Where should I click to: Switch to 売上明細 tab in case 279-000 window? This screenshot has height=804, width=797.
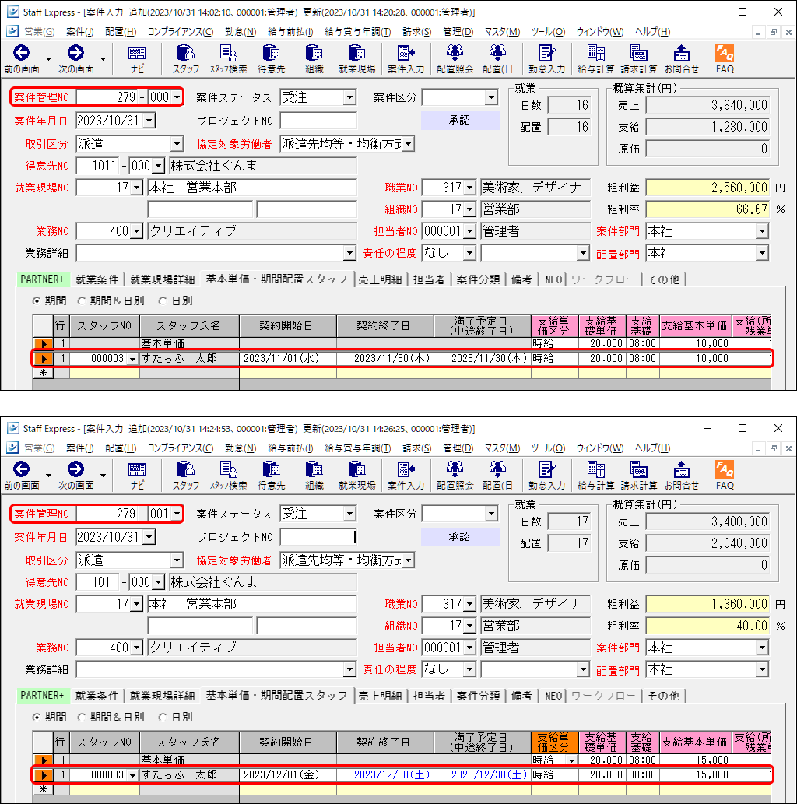pos(380,279)
